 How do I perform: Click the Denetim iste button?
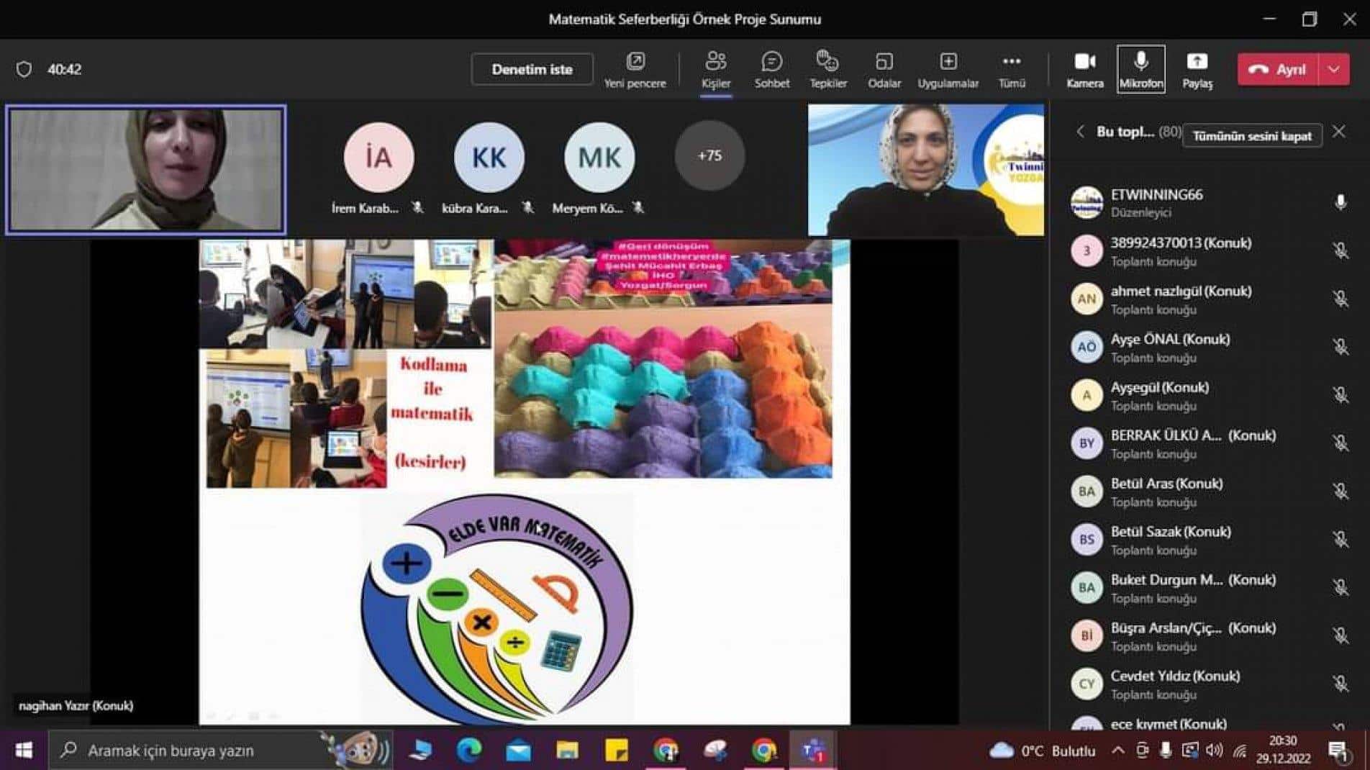point(532,70)
